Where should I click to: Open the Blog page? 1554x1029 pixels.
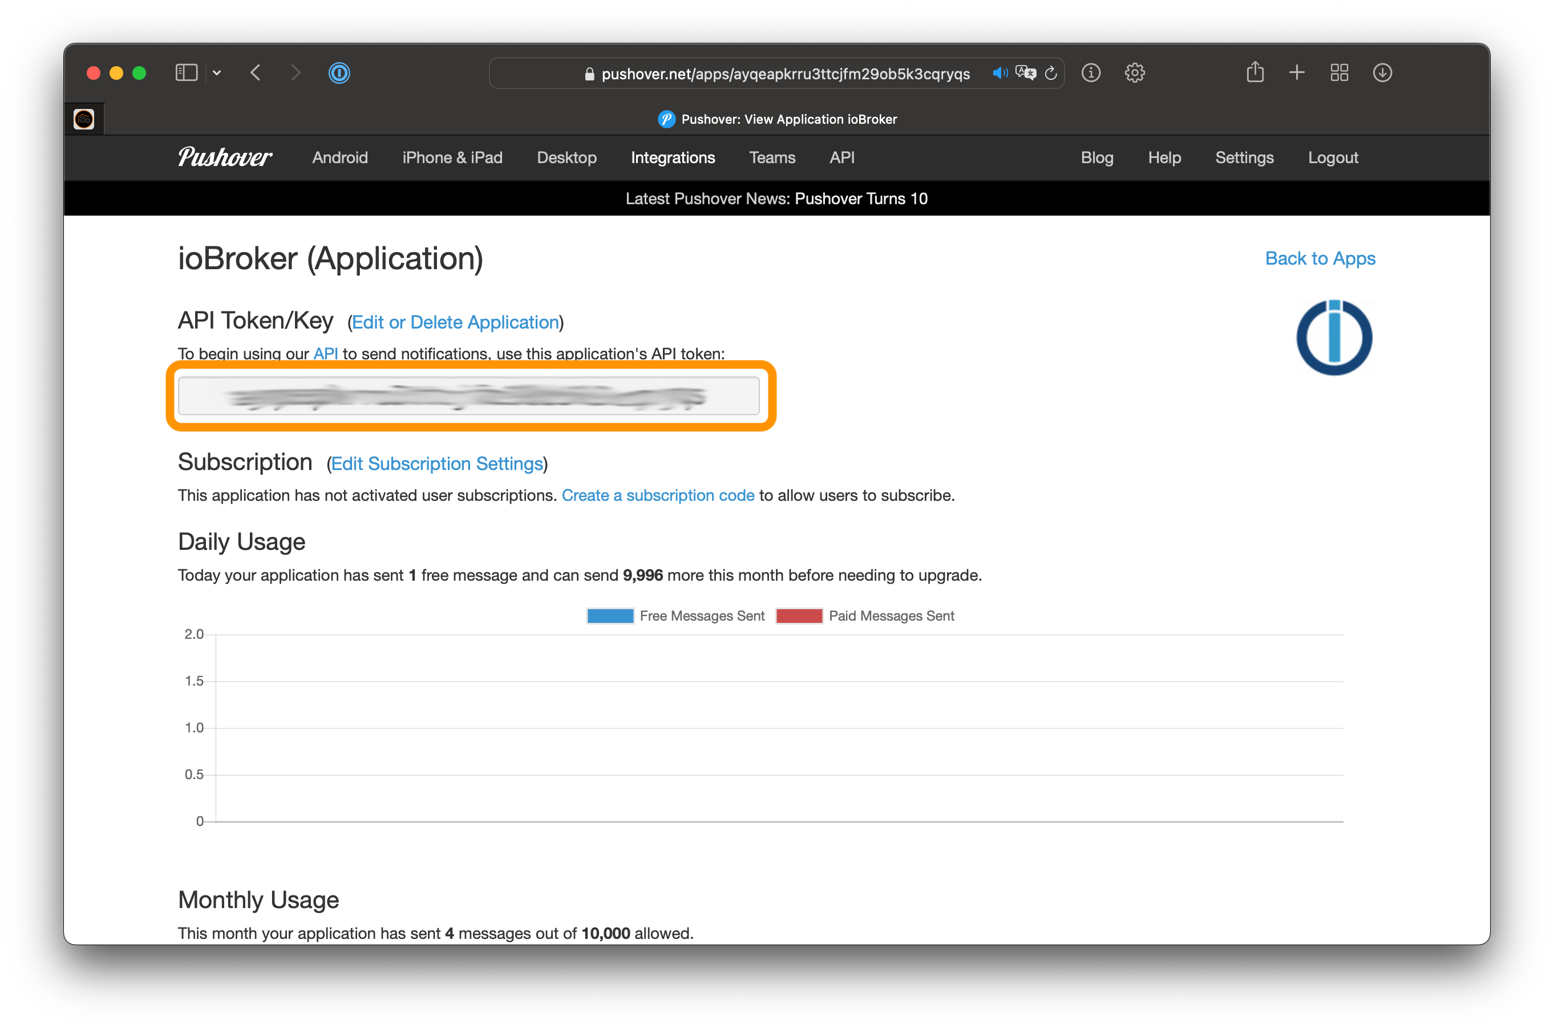coord(1096,157)
